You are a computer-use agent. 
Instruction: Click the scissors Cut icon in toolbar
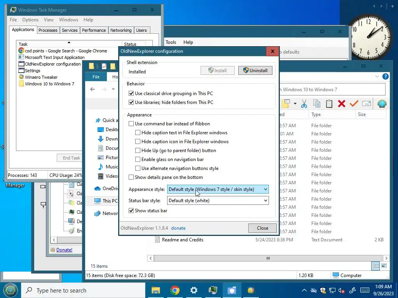[304, 104]
